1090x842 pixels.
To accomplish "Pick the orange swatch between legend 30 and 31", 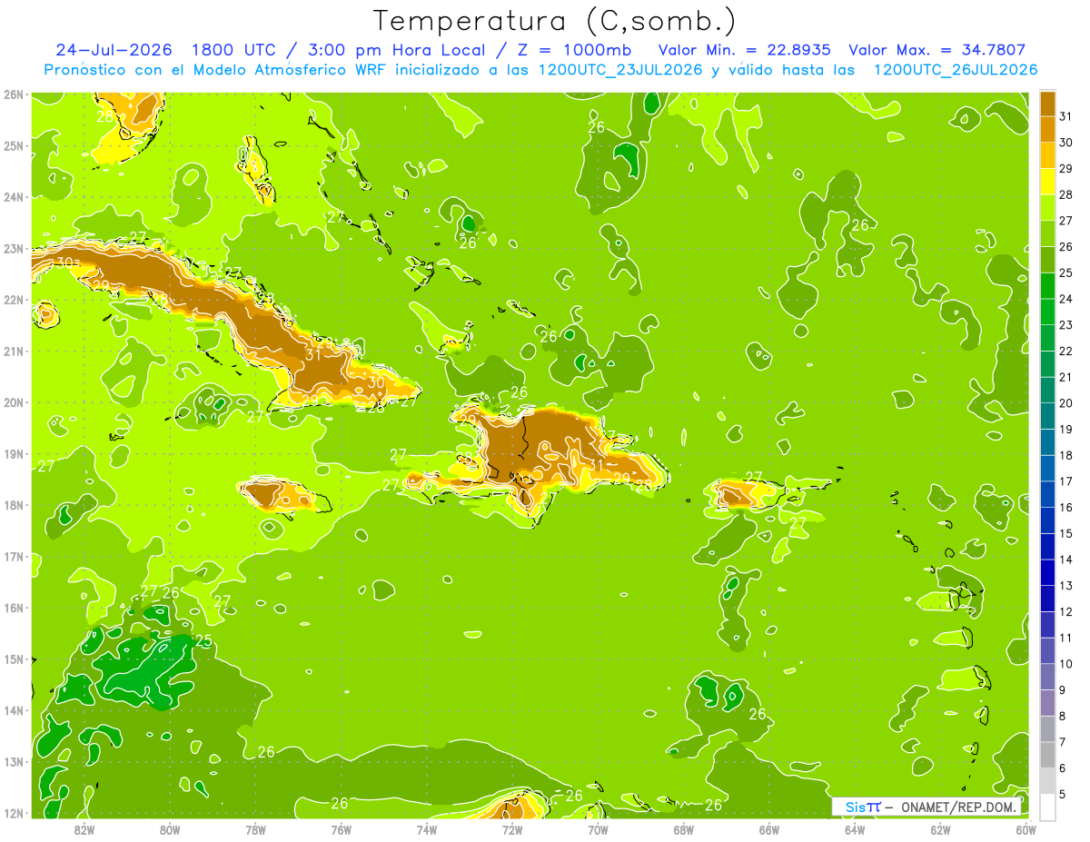I will coord(1047,129).
